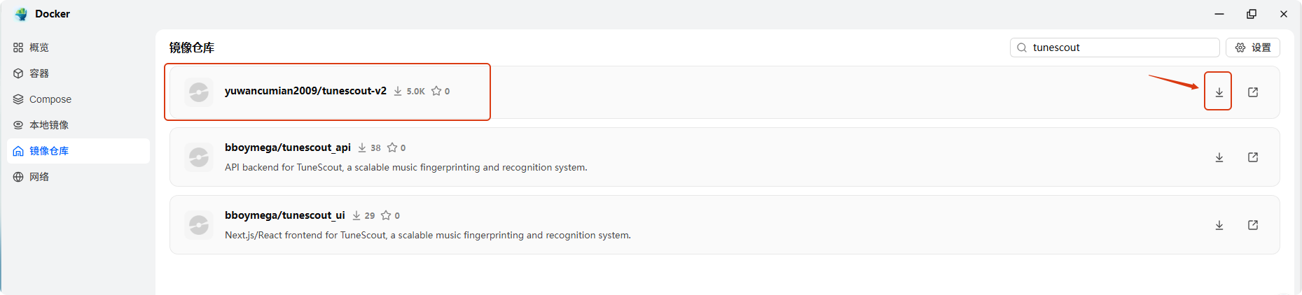Open 设置 settings button
Screen dimensions: 1302x295
(x=1253, y=48)
